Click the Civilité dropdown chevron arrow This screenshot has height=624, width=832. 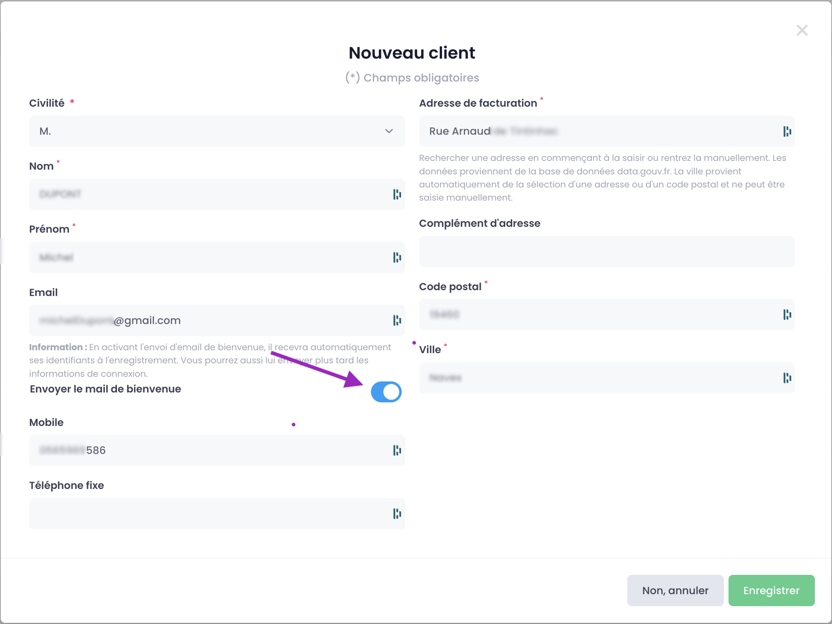pos(389,131)
